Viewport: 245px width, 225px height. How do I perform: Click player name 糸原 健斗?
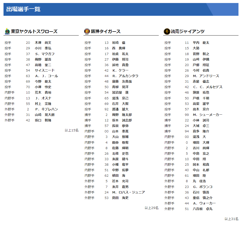(120, 159)
